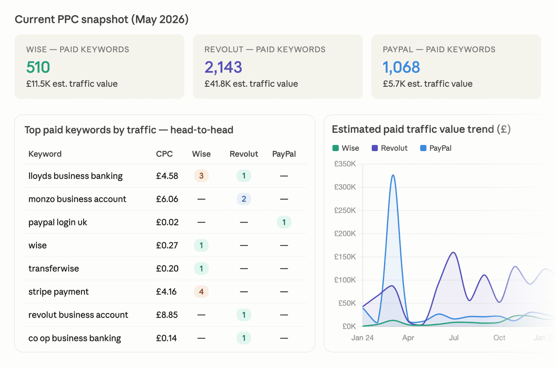This screenshot has height=368, width=556.
Task: Click Revolut rank 2 badge for monzo business account
Action: point(244,199)
